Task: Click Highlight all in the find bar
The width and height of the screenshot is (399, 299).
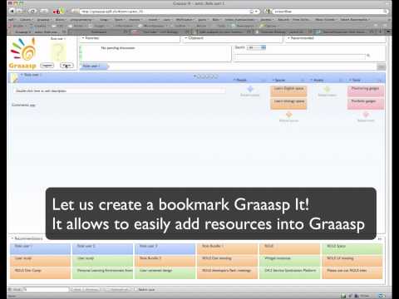Action: tap(119, 290)
